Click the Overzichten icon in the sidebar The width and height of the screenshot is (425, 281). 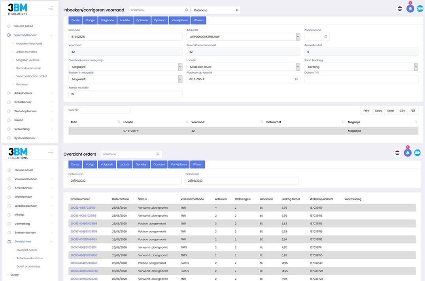tap(9, 241)
